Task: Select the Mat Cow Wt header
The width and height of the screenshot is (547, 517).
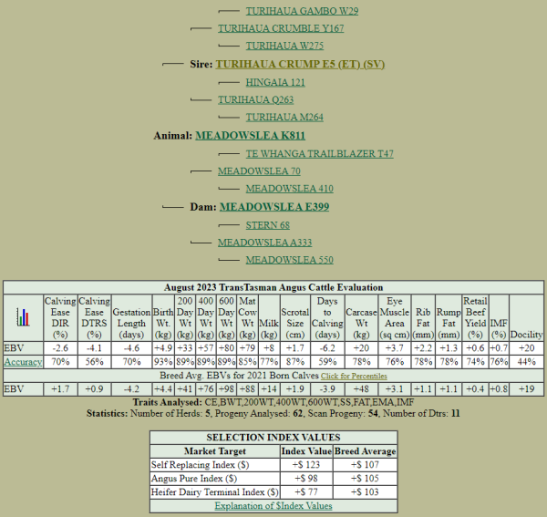Action: point(247,318)
